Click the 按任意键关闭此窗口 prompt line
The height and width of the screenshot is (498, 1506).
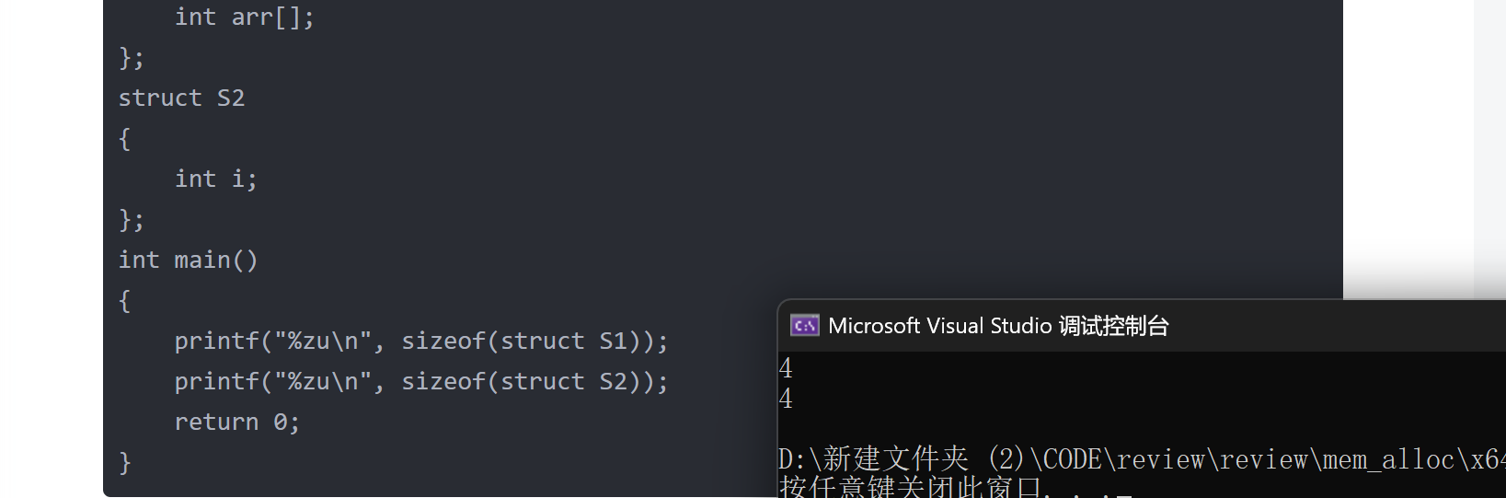click(911, 486)
